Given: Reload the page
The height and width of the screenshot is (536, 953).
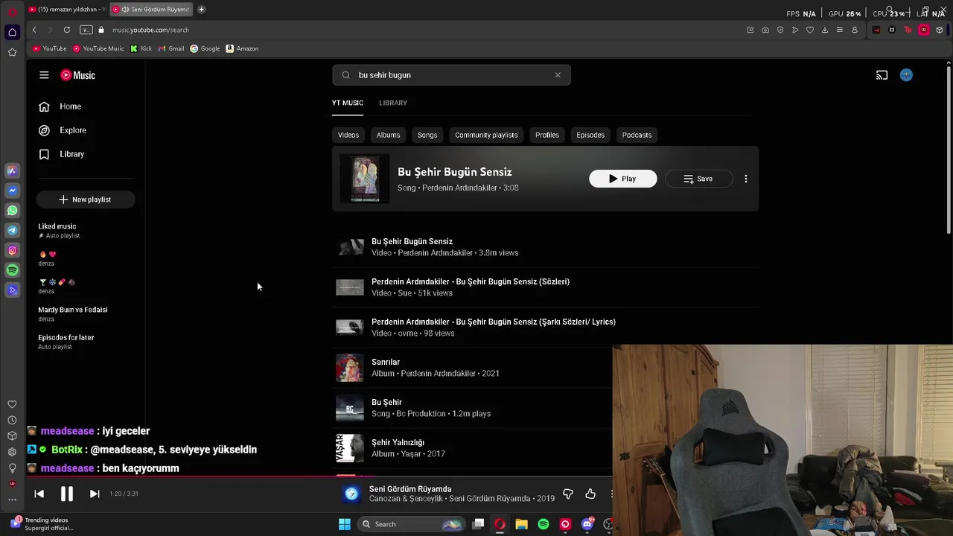Looking at the screenshot, I should tap(67, 30).
